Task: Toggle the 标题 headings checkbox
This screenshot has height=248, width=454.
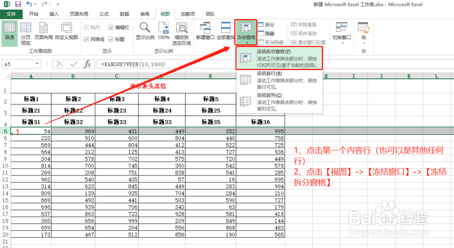Action: coord(111,39)
